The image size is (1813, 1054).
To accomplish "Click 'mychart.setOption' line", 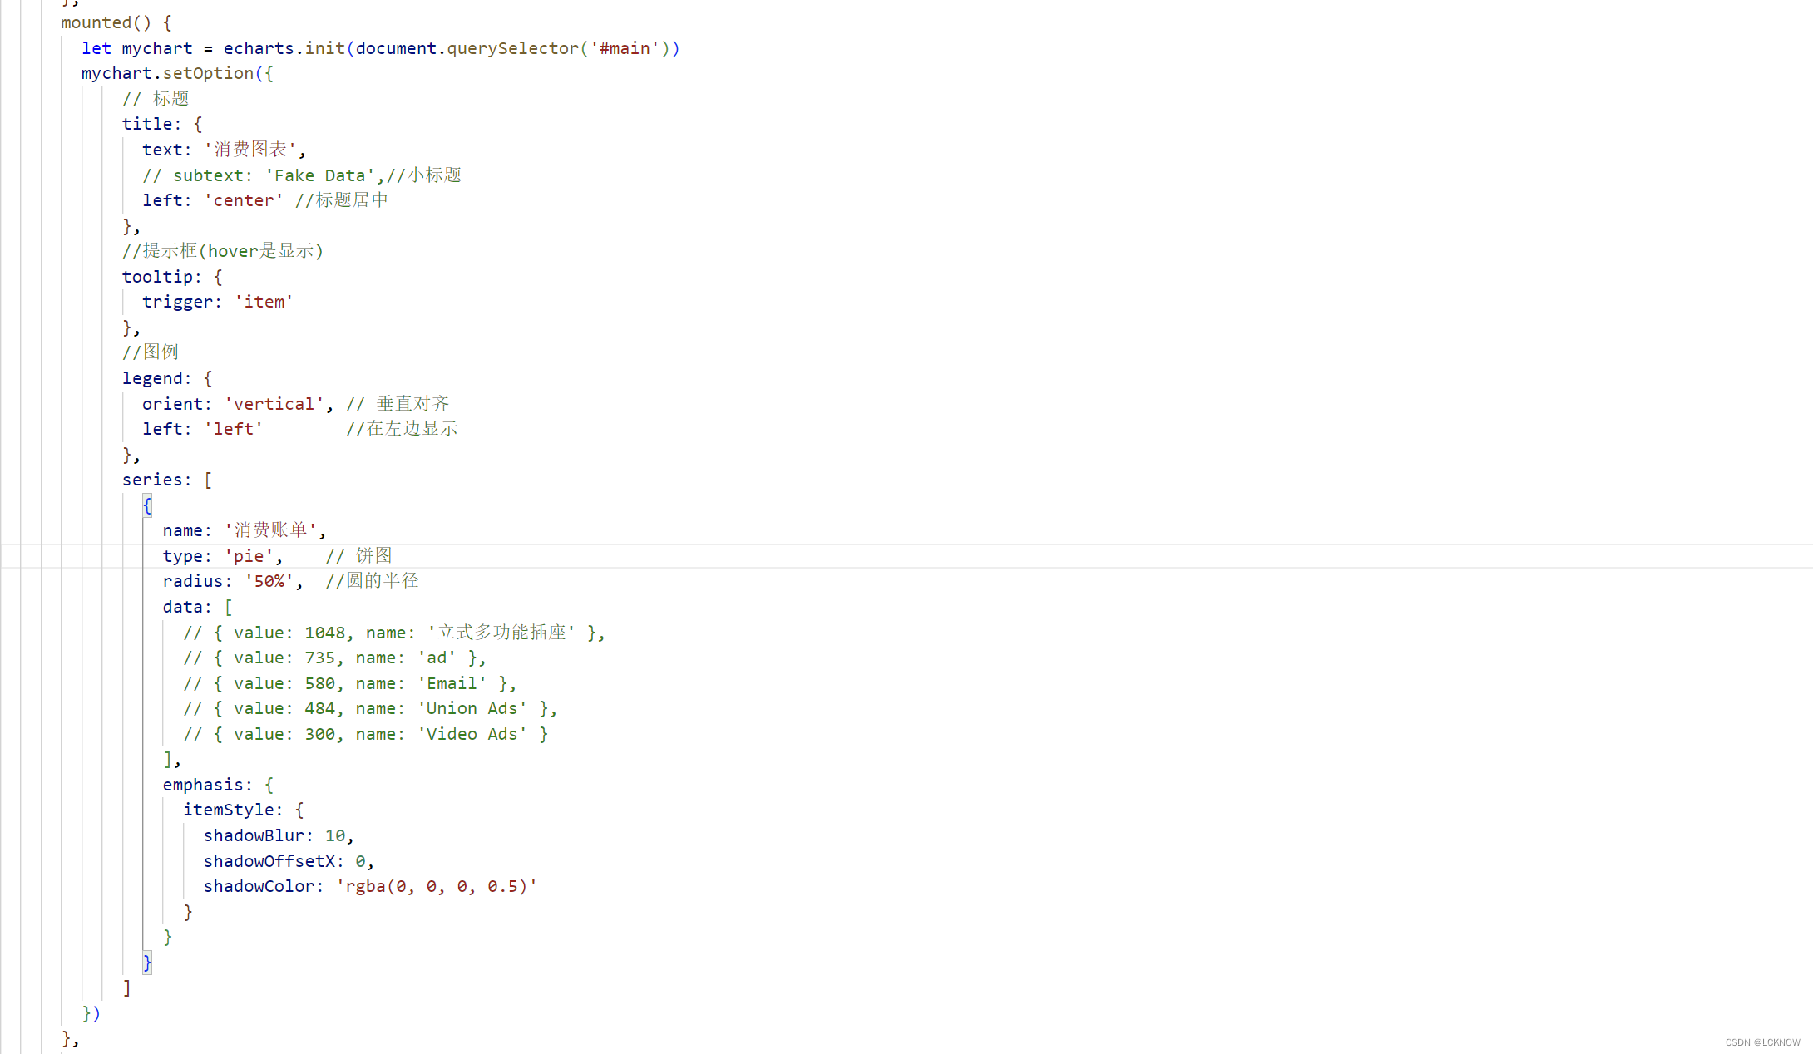I will coord(166,73).
